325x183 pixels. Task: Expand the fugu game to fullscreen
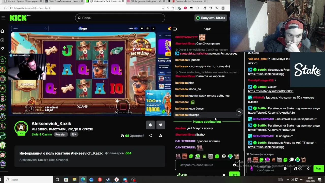[x=147, y=28]
